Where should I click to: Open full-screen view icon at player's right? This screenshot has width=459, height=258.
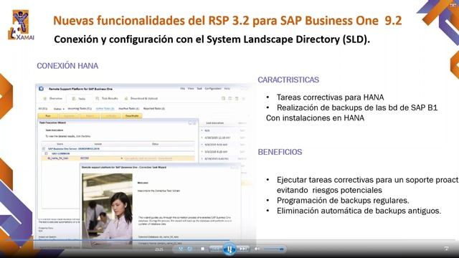click(446, 249)
